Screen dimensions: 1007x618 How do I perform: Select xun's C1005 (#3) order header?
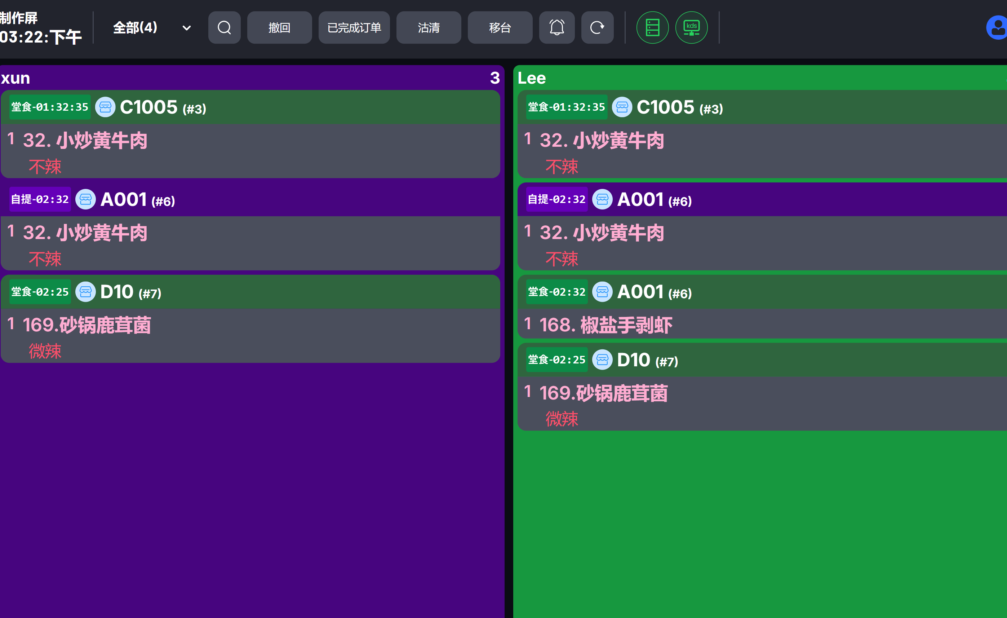point(250,107)
